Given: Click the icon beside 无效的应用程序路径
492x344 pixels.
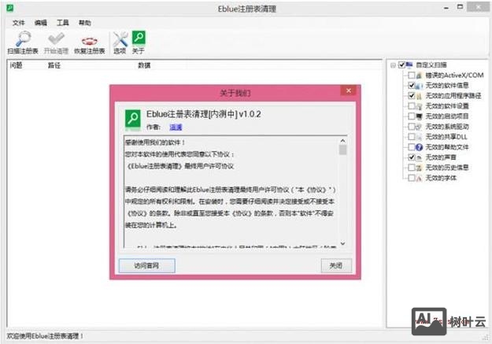Looking at the screenshot, I should point(419,96).
